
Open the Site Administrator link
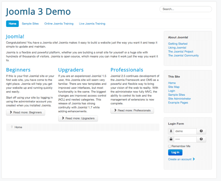coord(179,99)
